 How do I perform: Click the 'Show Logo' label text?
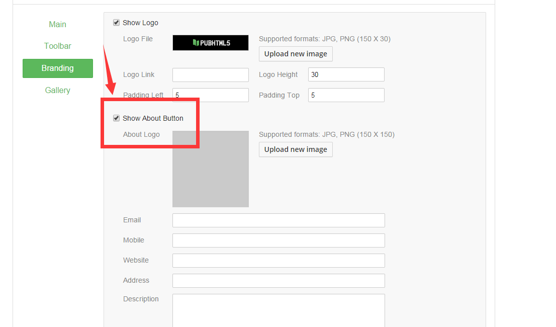point(140,23)
